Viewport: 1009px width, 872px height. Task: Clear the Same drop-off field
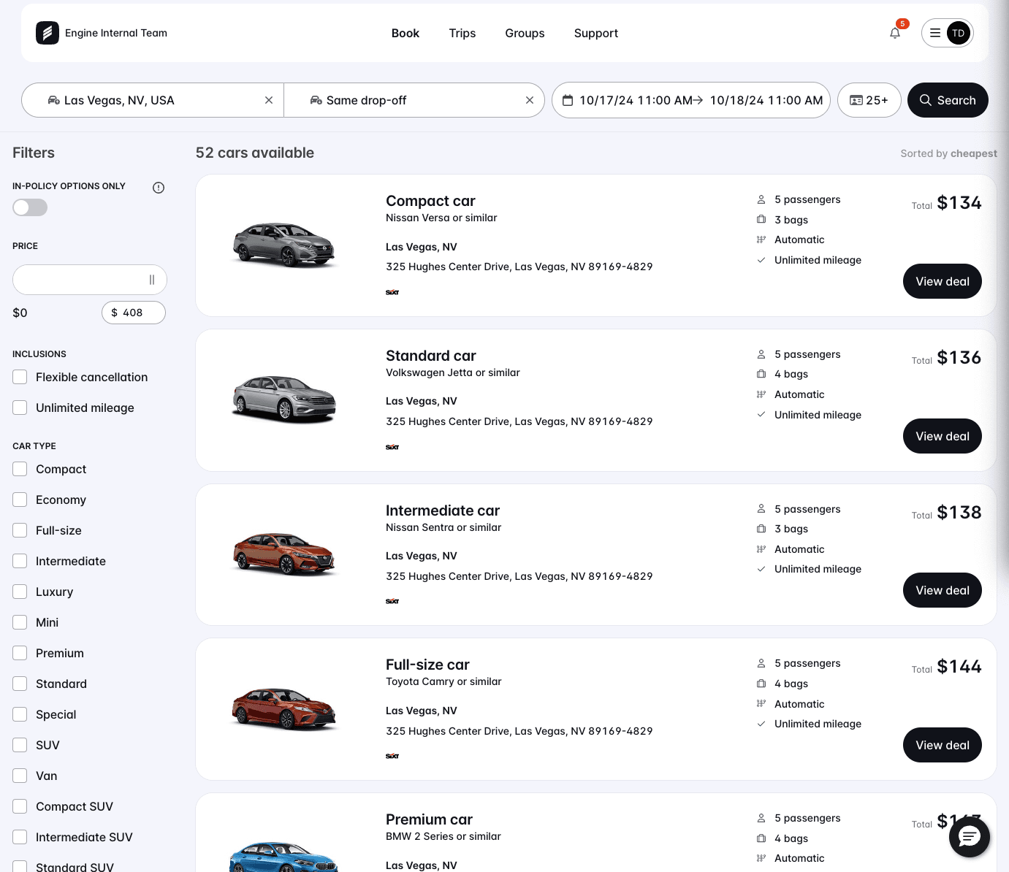(530, 100)
